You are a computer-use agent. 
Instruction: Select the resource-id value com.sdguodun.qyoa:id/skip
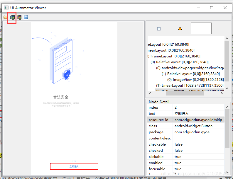click(x=199, y=120)
